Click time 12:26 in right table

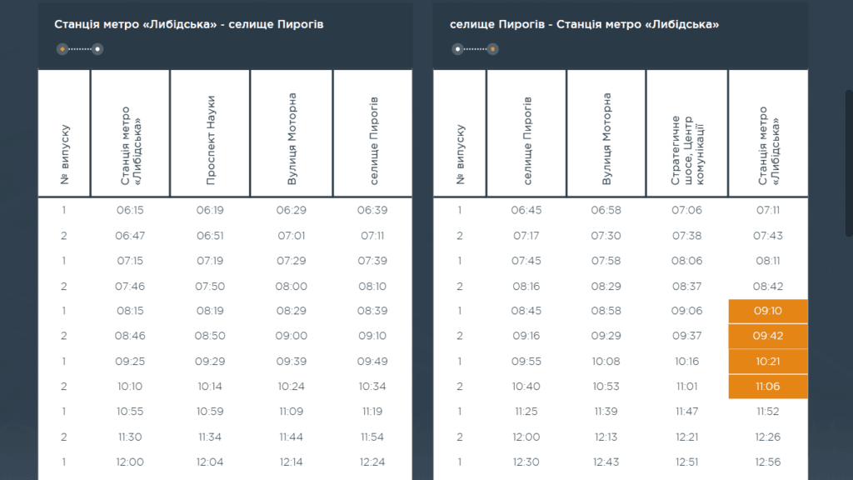pos(768,437)
